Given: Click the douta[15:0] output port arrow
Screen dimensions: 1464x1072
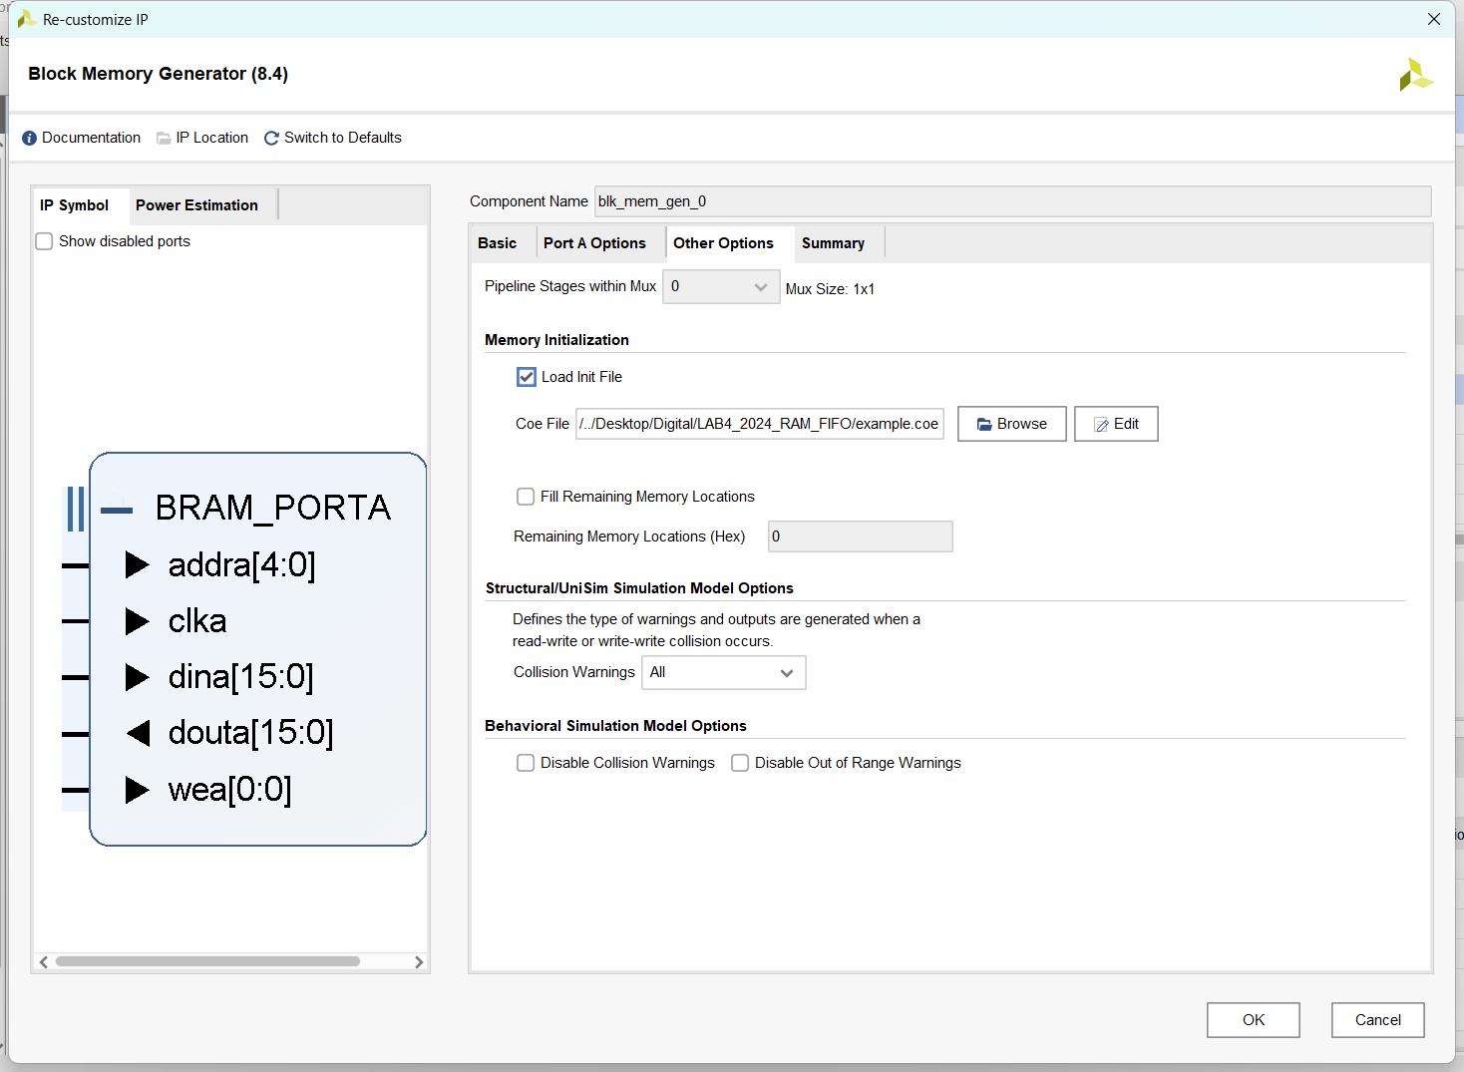Looking at the screenshot, I should [138, 733].
